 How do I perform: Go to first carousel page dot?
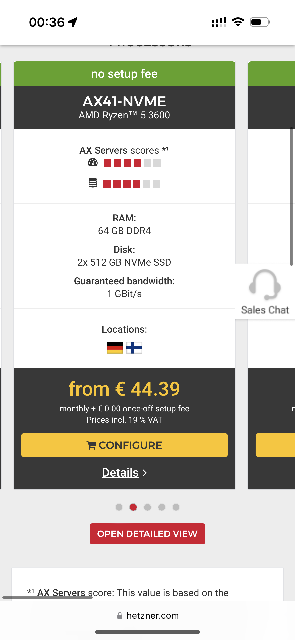click(x=119, y=507)
